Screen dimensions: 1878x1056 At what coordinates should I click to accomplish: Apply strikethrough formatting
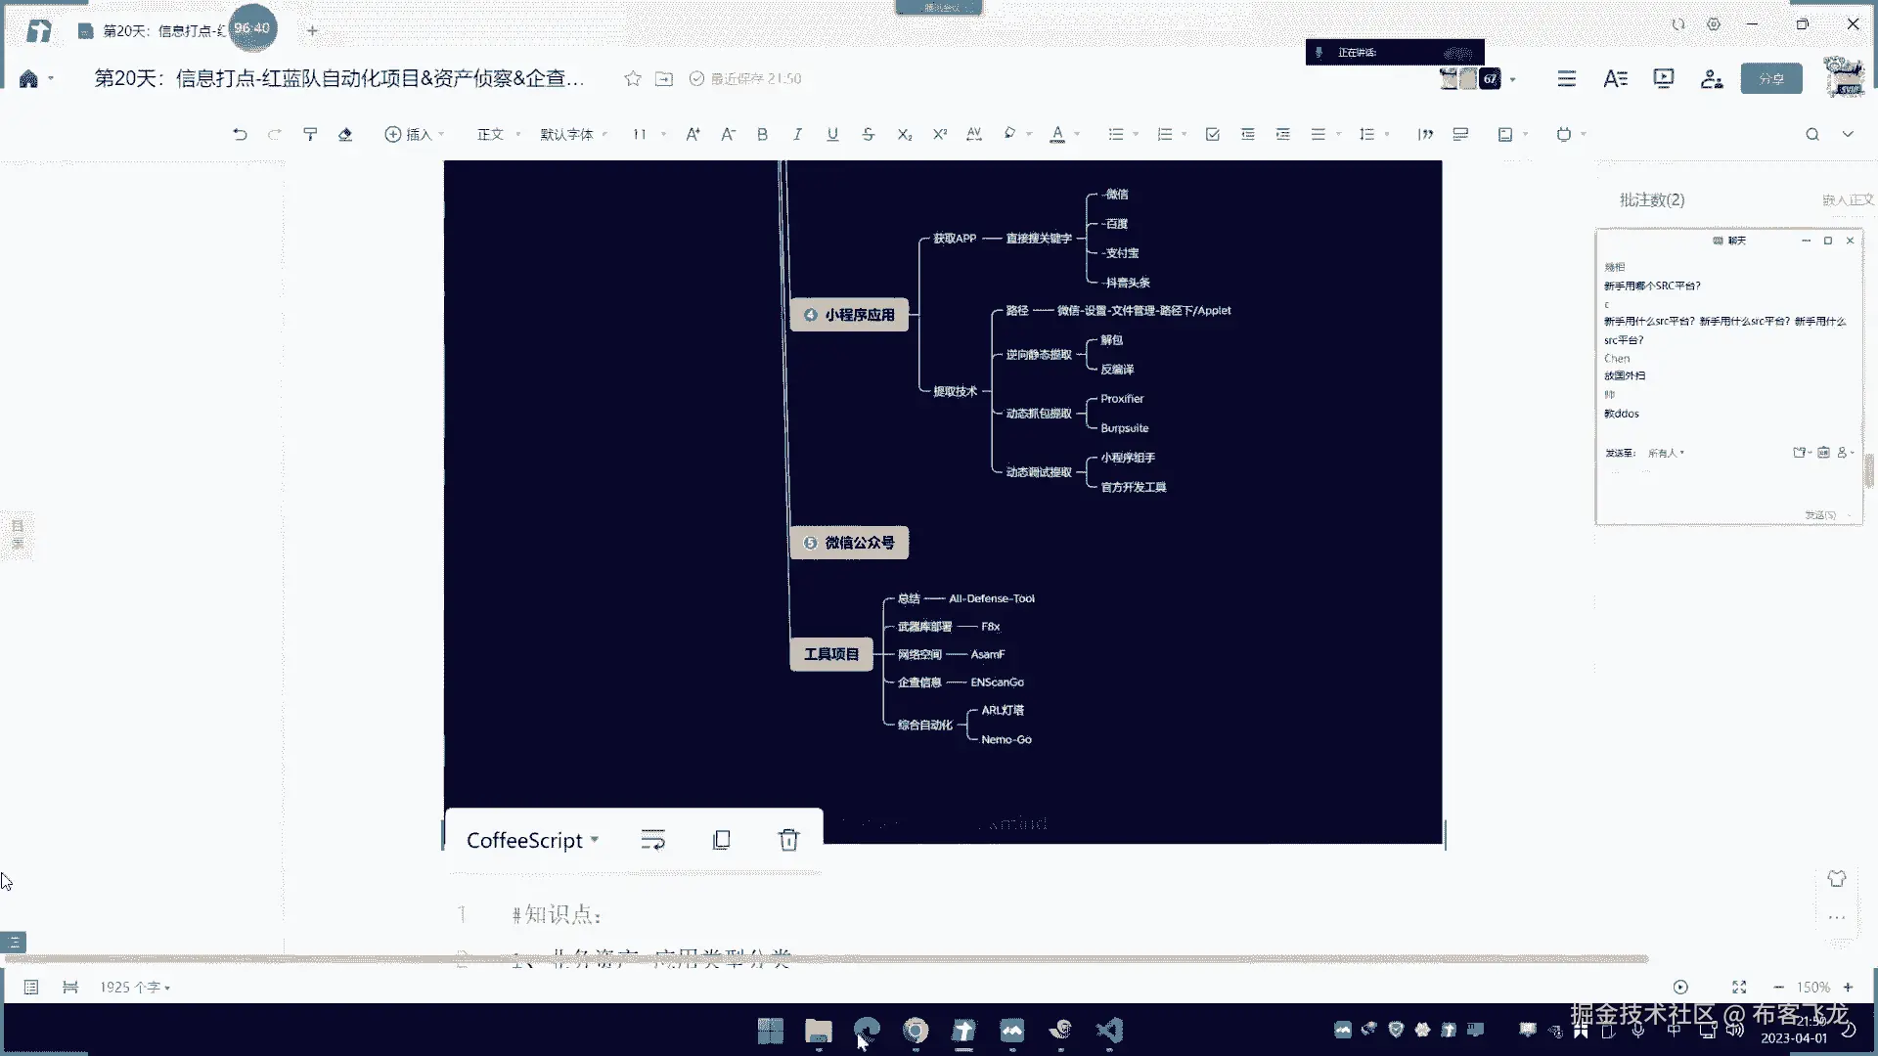point(868,135)
